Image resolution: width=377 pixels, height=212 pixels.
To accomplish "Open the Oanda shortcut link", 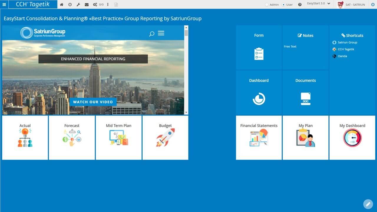I will pyautogui.click(x=342, y=56).
